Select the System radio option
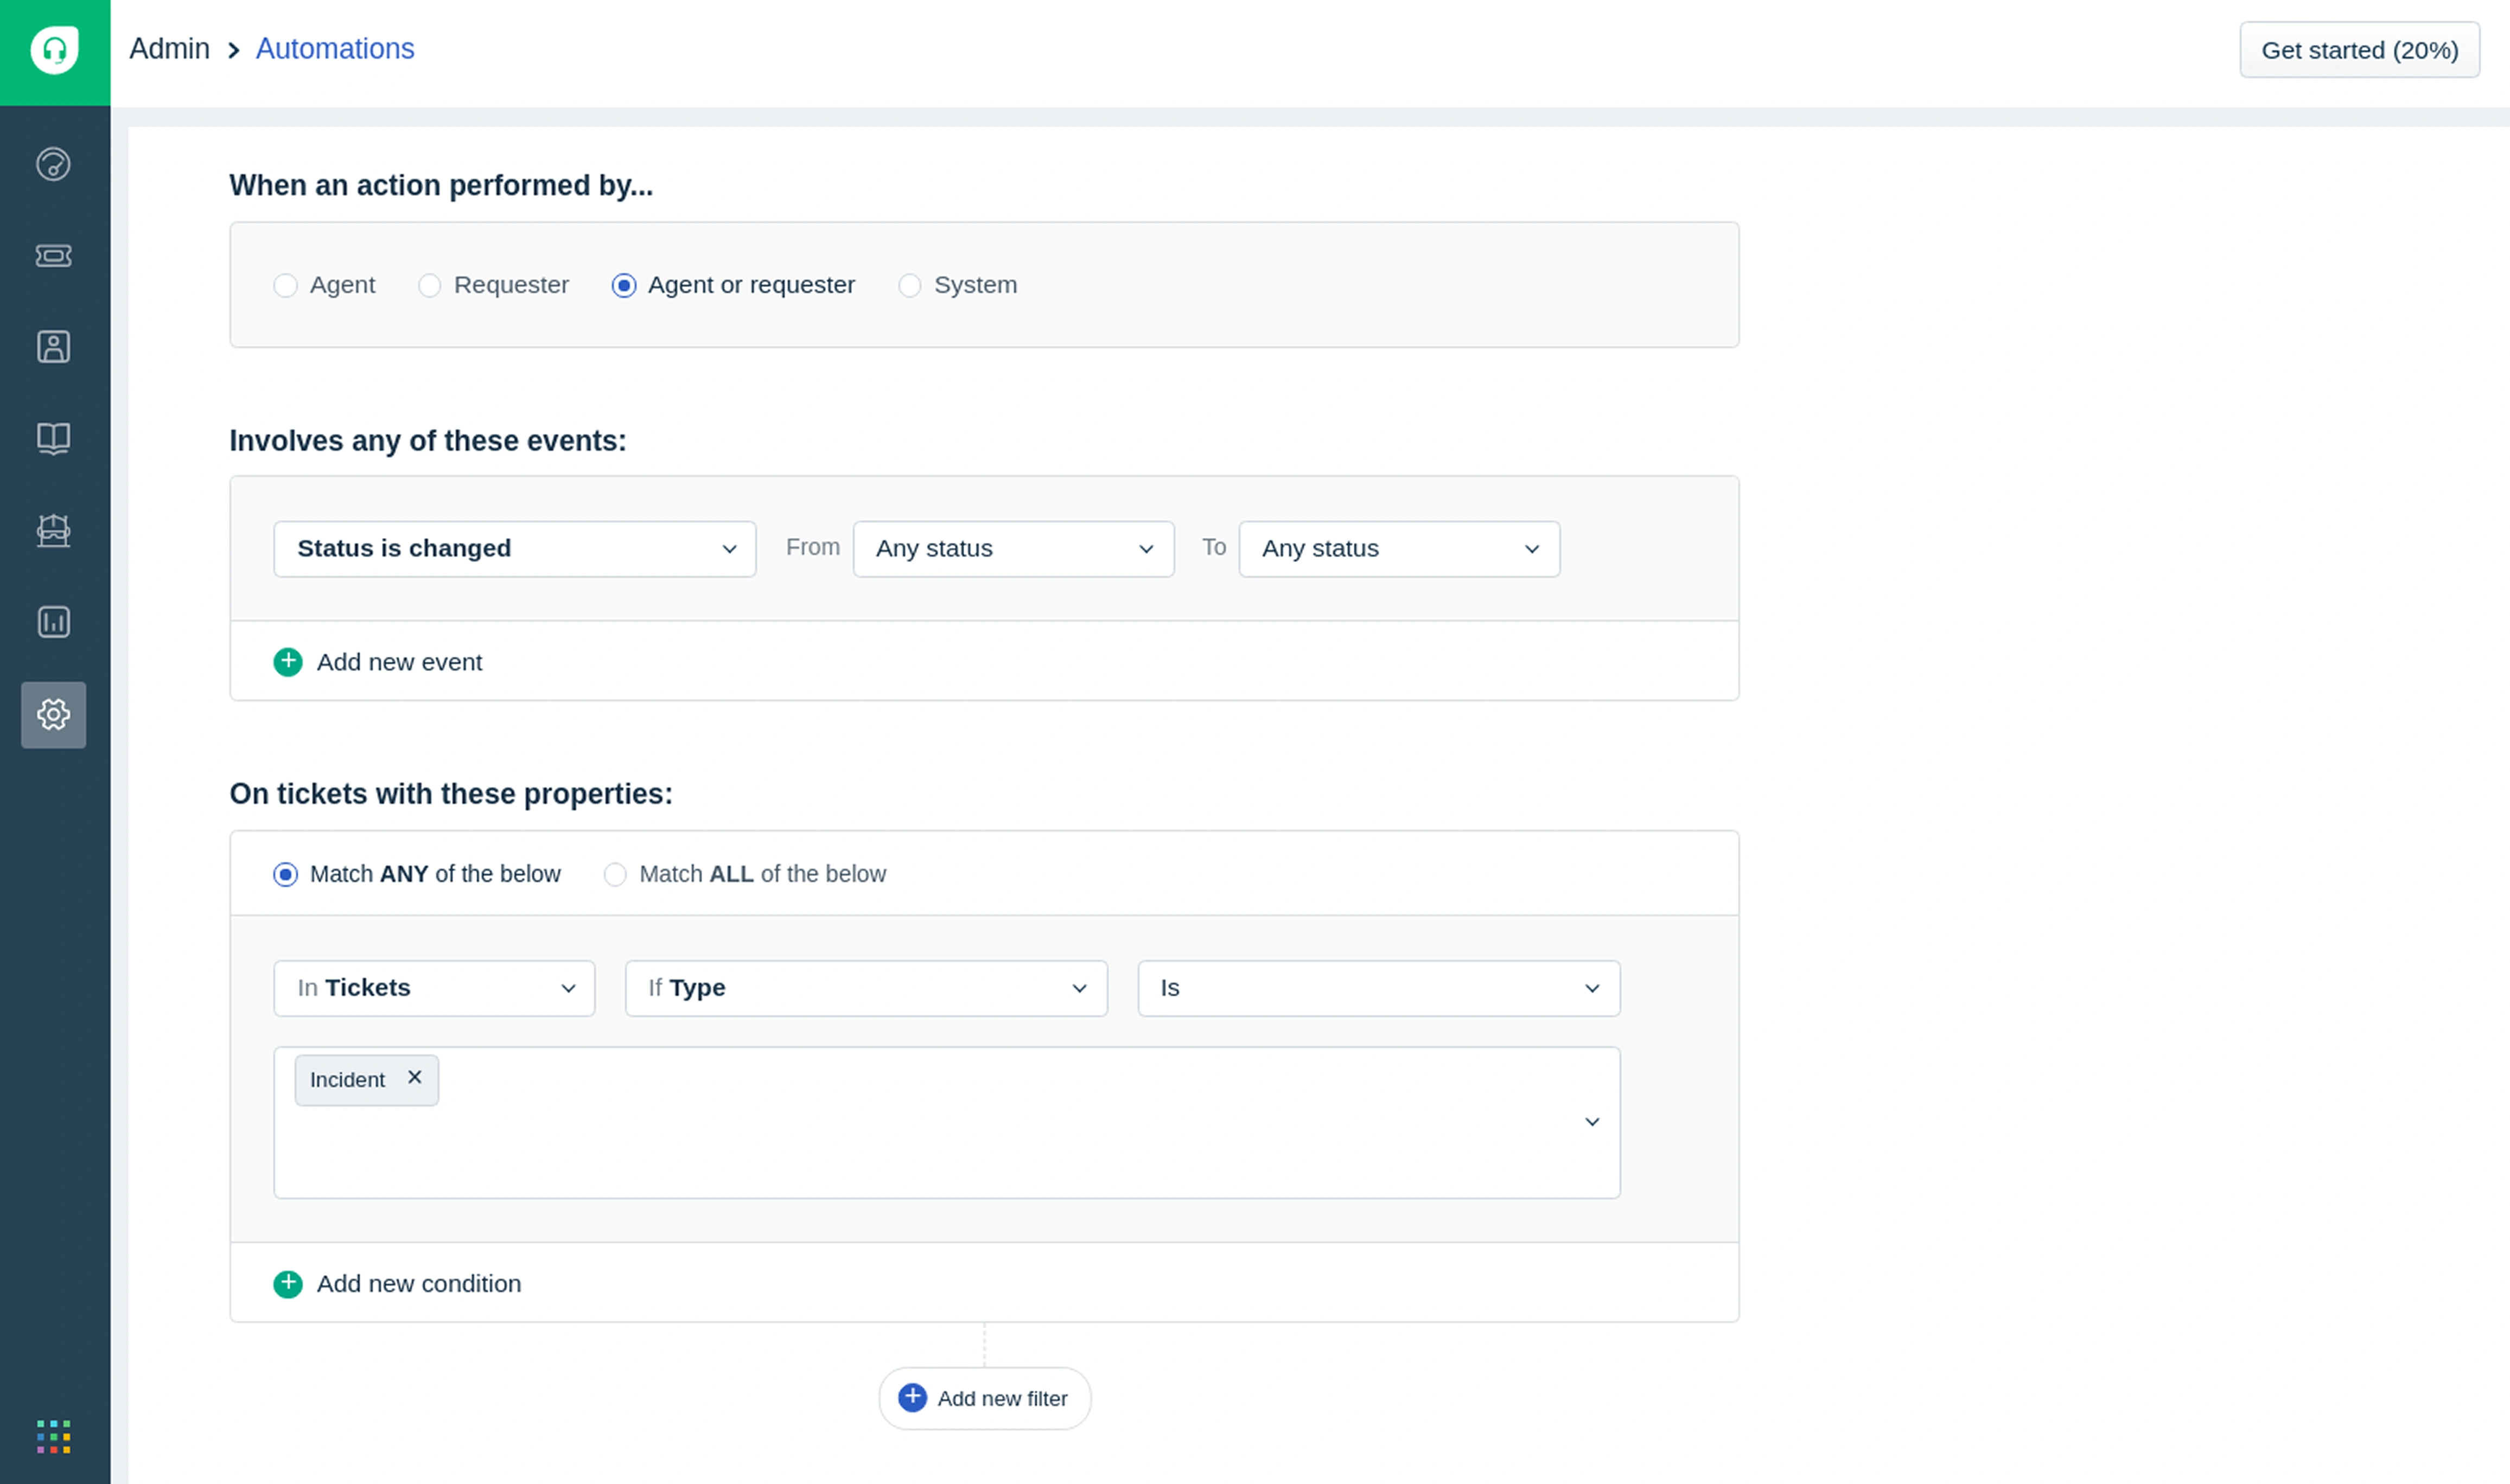The width and height of the screenshot is (2510, 1484). tap(909, 286)
